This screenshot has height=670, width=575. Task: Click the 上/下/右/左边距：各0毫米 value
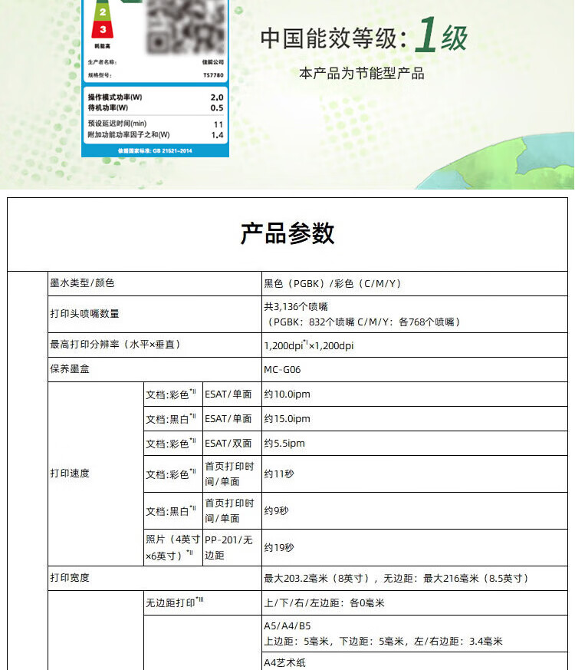tap(324, 603)
